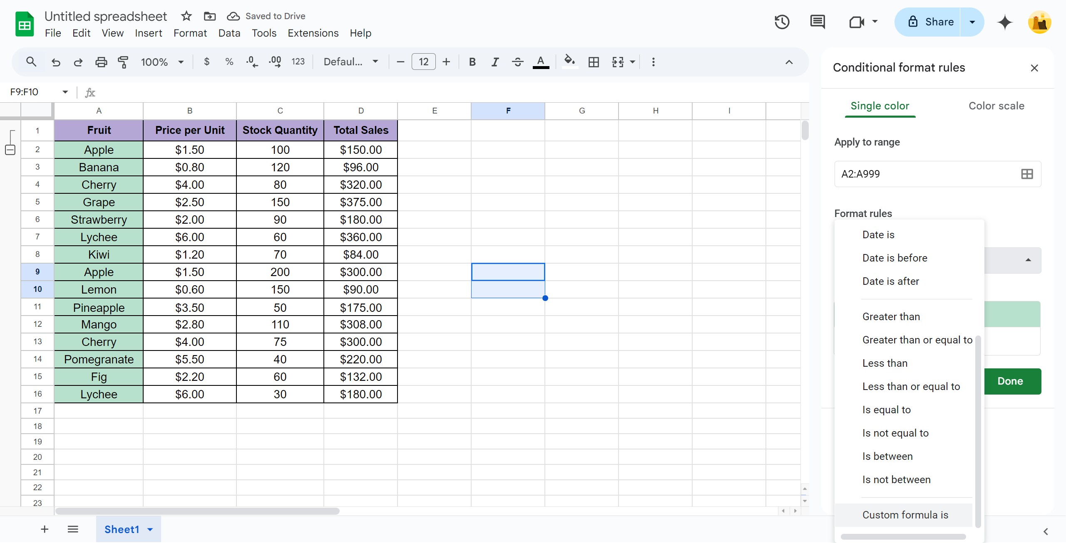Print the spreadsheet
The height and width of the screenshot is (543, 1066).
pos(101,62)
